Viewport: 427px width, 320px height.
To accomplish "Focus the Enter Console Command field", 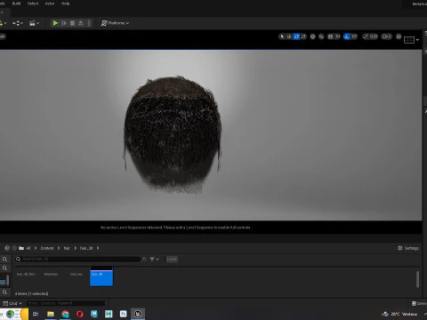I will [66, 303].
